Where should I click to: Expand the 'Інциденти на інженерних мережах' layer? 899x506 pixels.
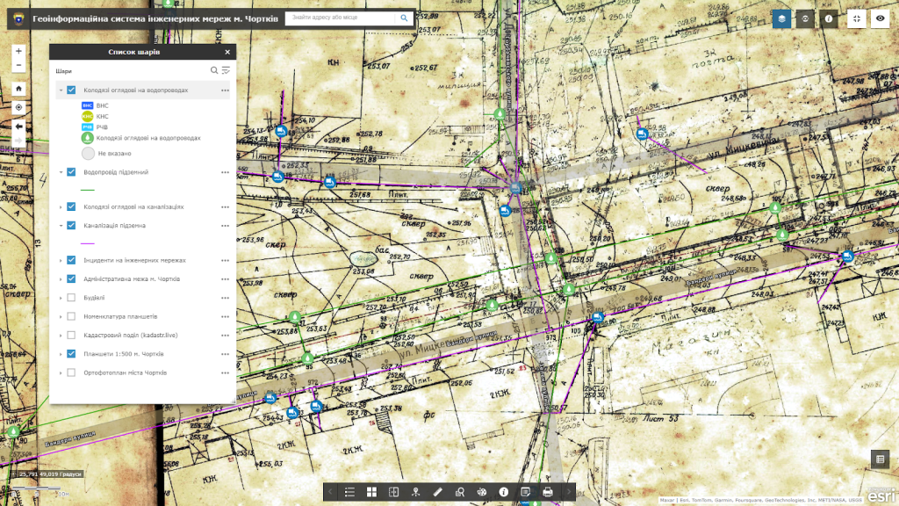(61, 260)
